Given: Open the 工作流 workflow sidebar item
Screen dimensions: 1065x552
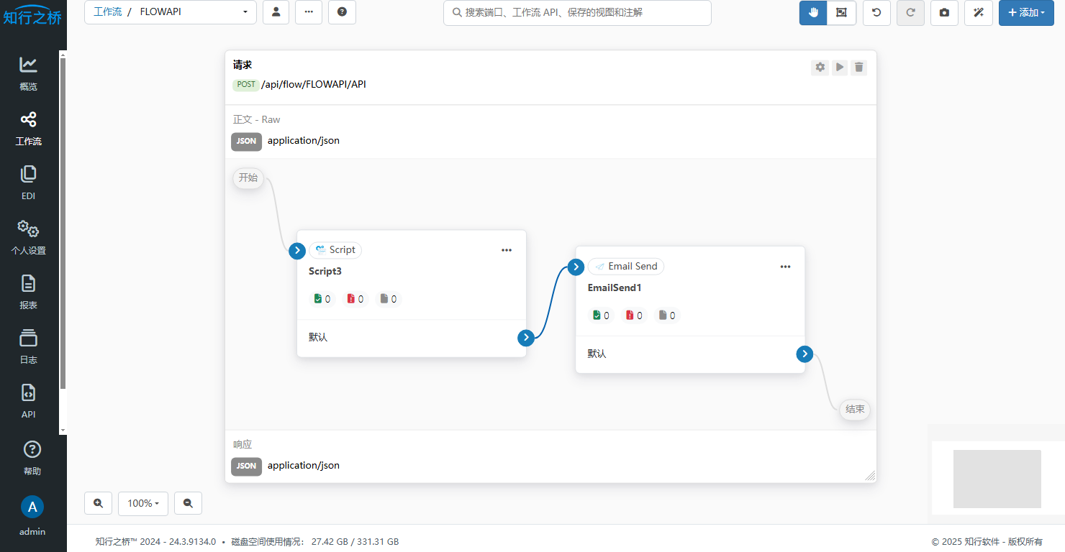Looking at the screenshot, I should pyautogui.click(x=29, y=129).
